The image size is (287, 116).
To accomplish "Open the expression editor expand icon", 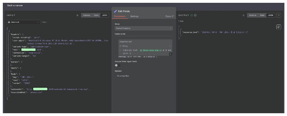I will [x=170, y=54].
